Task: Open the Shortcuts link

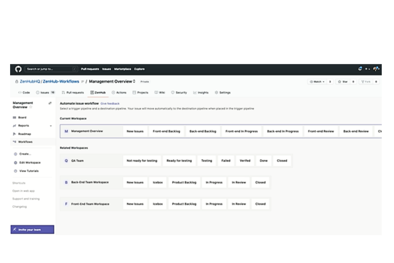Action: pyautogui.click(x=19, y=183)
